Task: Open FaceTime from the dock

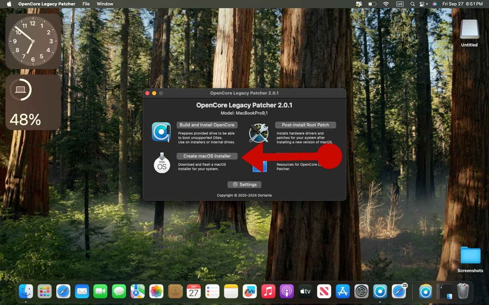Action: click(101, 291)
